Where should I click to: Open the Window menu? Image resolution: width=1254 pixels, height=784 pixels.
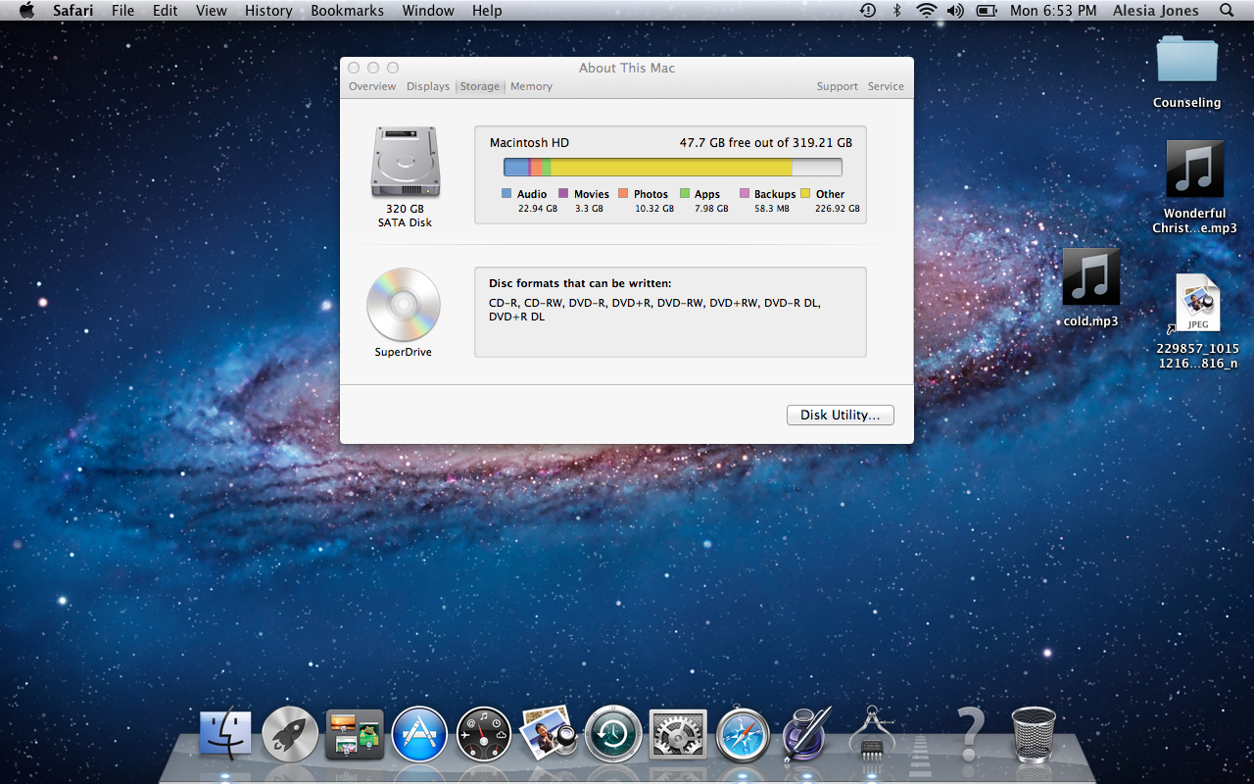[x=428, y=11]
